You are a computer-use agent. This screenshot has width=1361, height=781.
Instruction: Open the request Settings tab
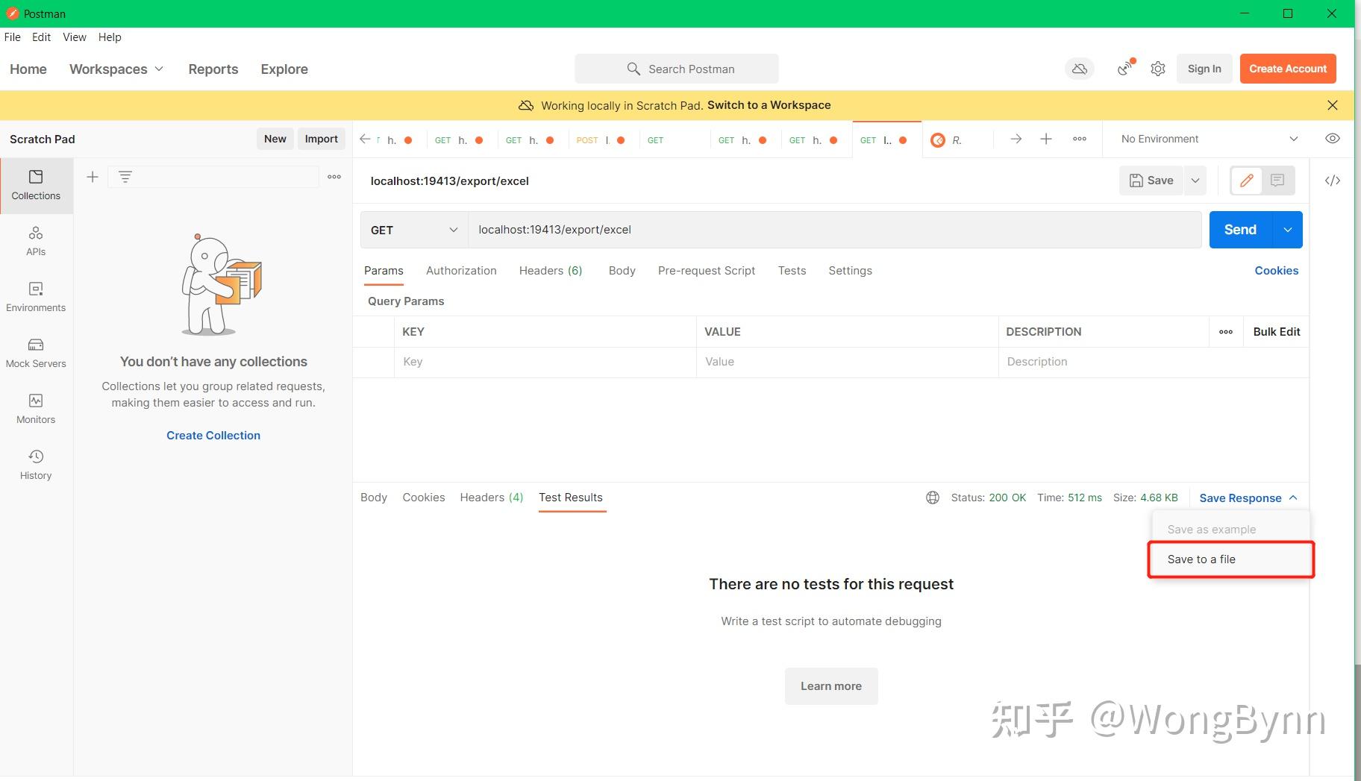click(x=850, y=271)
